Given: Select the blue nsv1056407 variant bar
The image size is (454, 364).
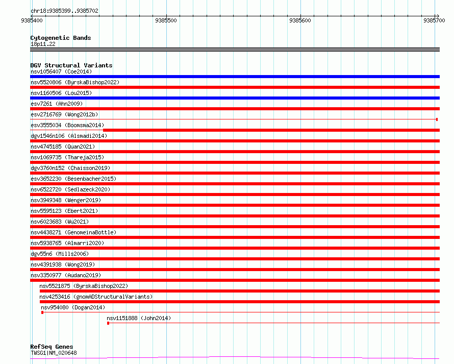Looking at the screenshot, I should pyautogui.click(x=235, y=77).
